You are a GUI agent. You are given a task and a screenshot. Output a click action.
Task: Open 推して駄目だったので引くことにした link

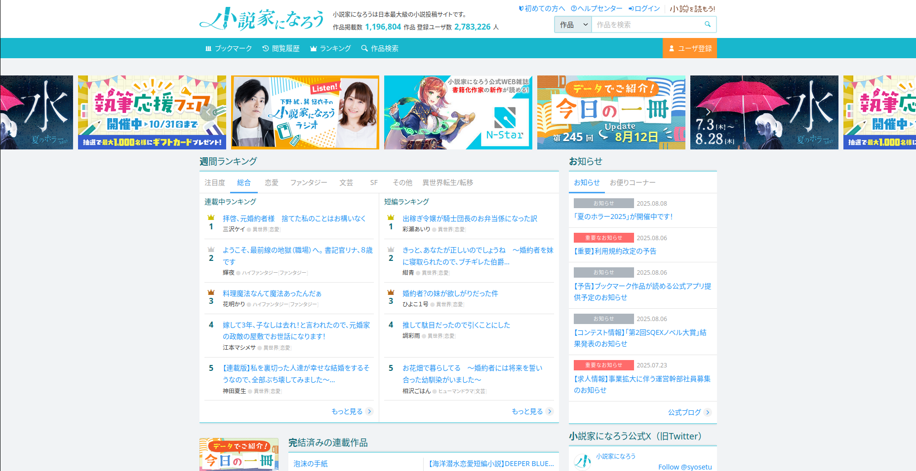click(456, 325)
